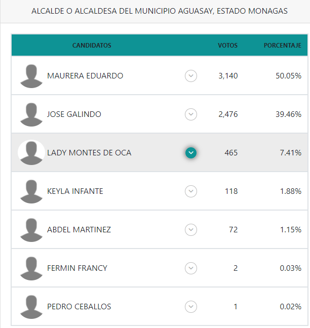Image resolution: width=310 pixels, height=328 pixels.
Task: Click the Alcalde del Municipio Aguasay title
Action: pos(160,11)
